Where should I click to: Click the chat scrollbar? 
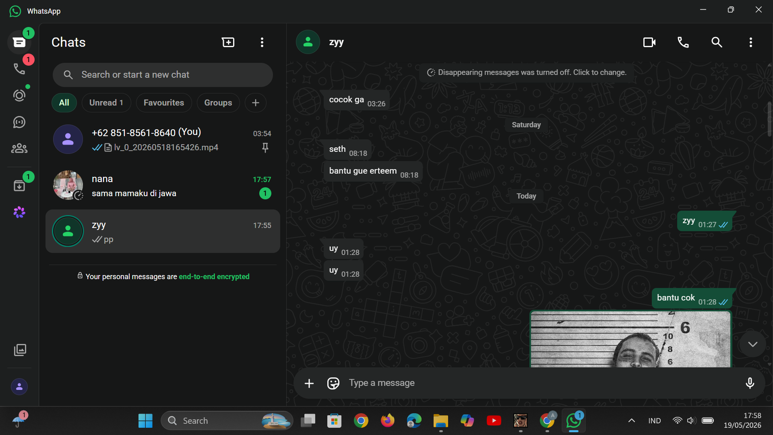(769, 118)
